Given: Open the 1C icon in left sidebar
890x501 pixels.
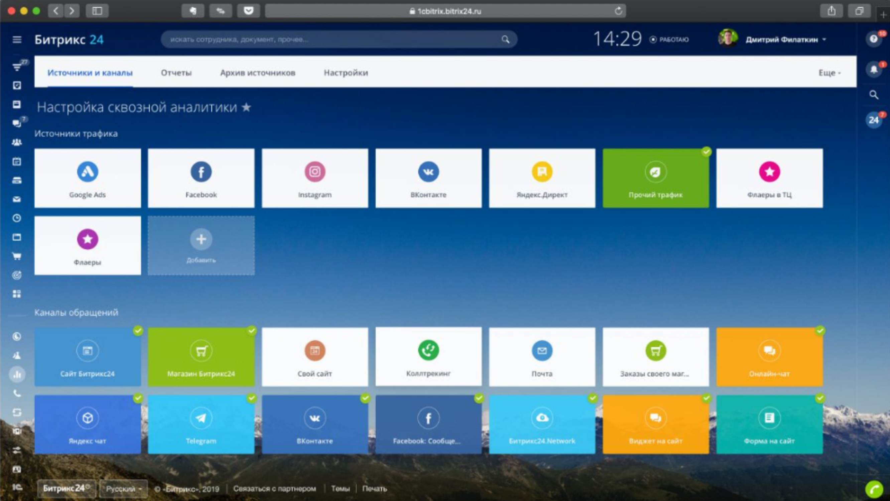Looking at the screenshot, I should pos(17,487).
